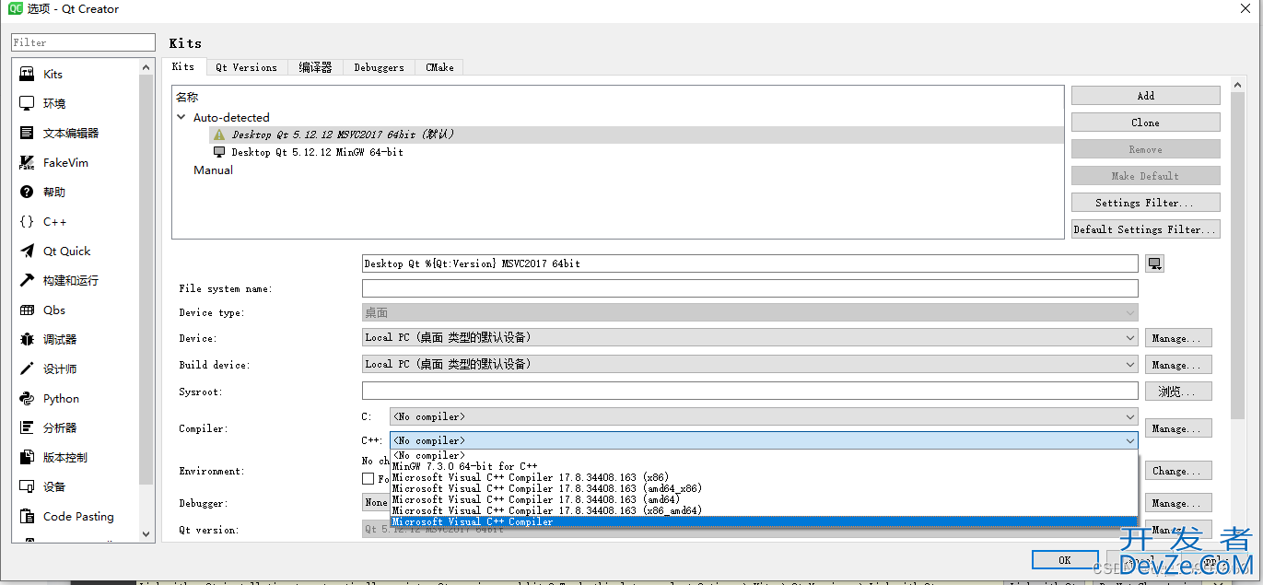1263x585 pixels.
Task: Select the Qbs cube icon
Action: 27,310
